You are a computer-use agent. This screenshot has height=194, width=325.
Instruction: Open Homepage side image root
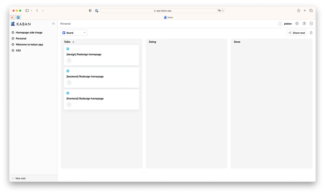(x=29, y=33)
